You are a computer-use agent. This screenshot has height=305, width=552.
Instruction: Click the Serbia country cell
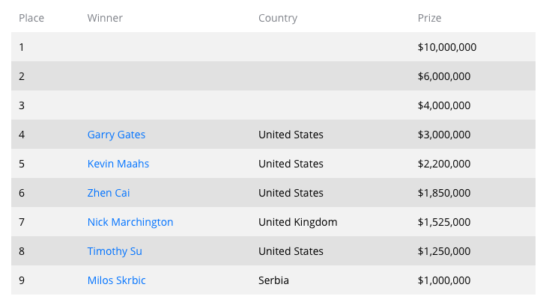coord(274,280)
